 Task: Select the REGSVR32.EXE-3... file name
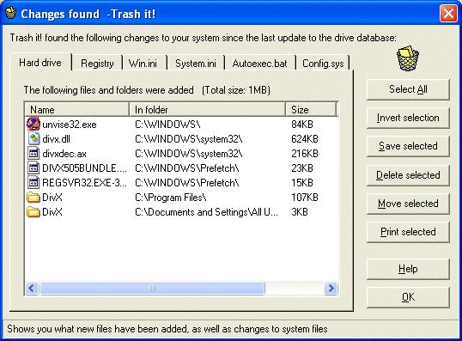[x=84, y=183]
